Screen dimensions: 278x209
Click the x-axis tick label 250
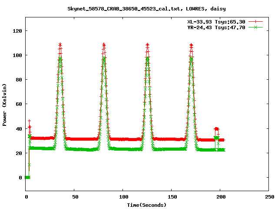[269, 197]
